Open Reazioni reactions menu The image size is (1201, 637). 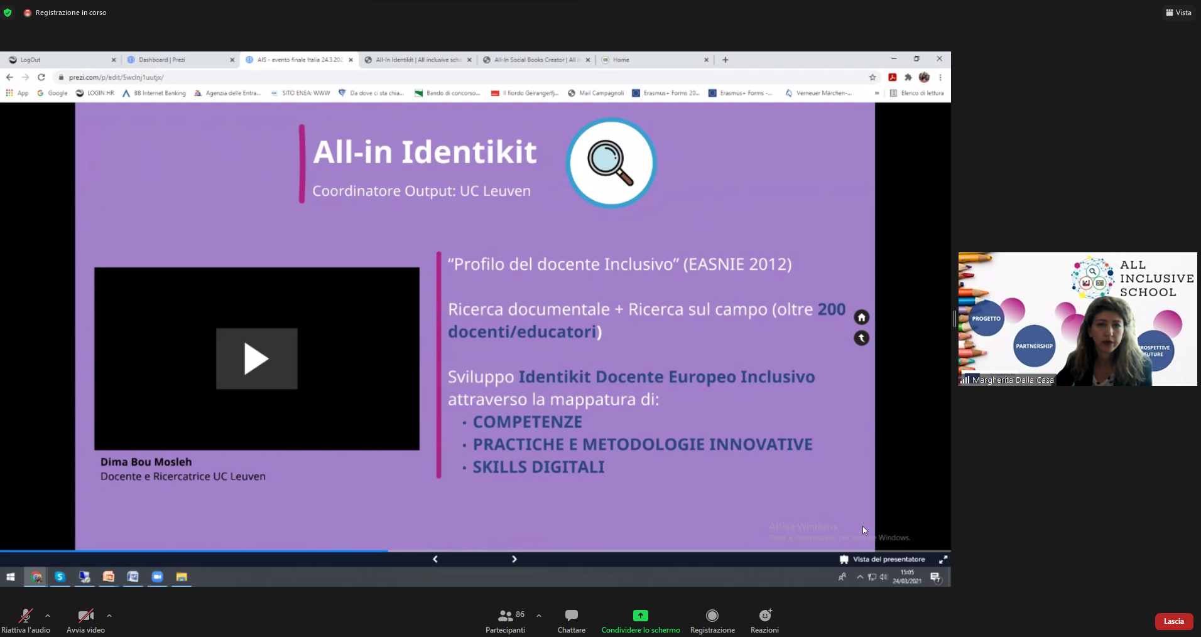pos(764,621)
